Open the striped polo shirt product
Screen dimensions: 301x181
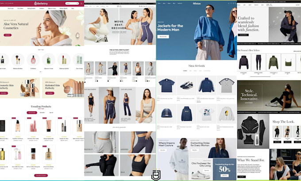[x=166, y=85]
